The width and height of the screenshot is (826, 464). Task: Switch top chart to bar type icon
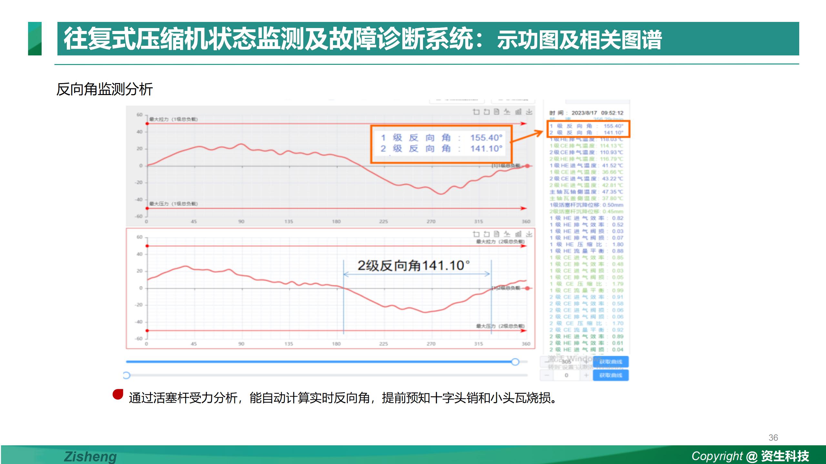518,112
